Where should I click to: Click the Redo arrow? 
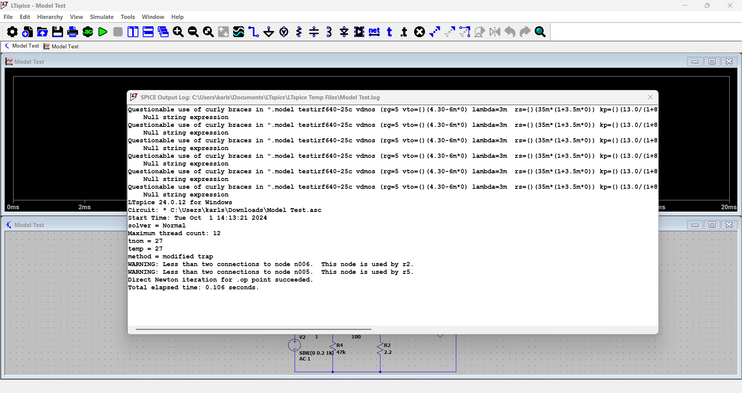(x=525, y=32)
